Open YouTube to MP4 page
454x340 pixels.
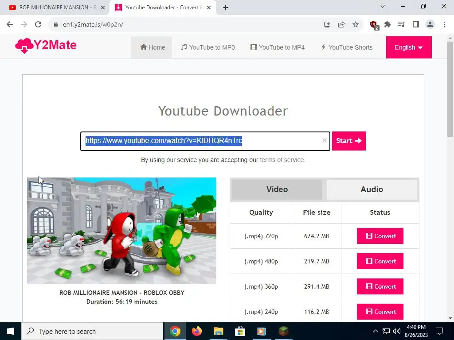coord(278,47)
